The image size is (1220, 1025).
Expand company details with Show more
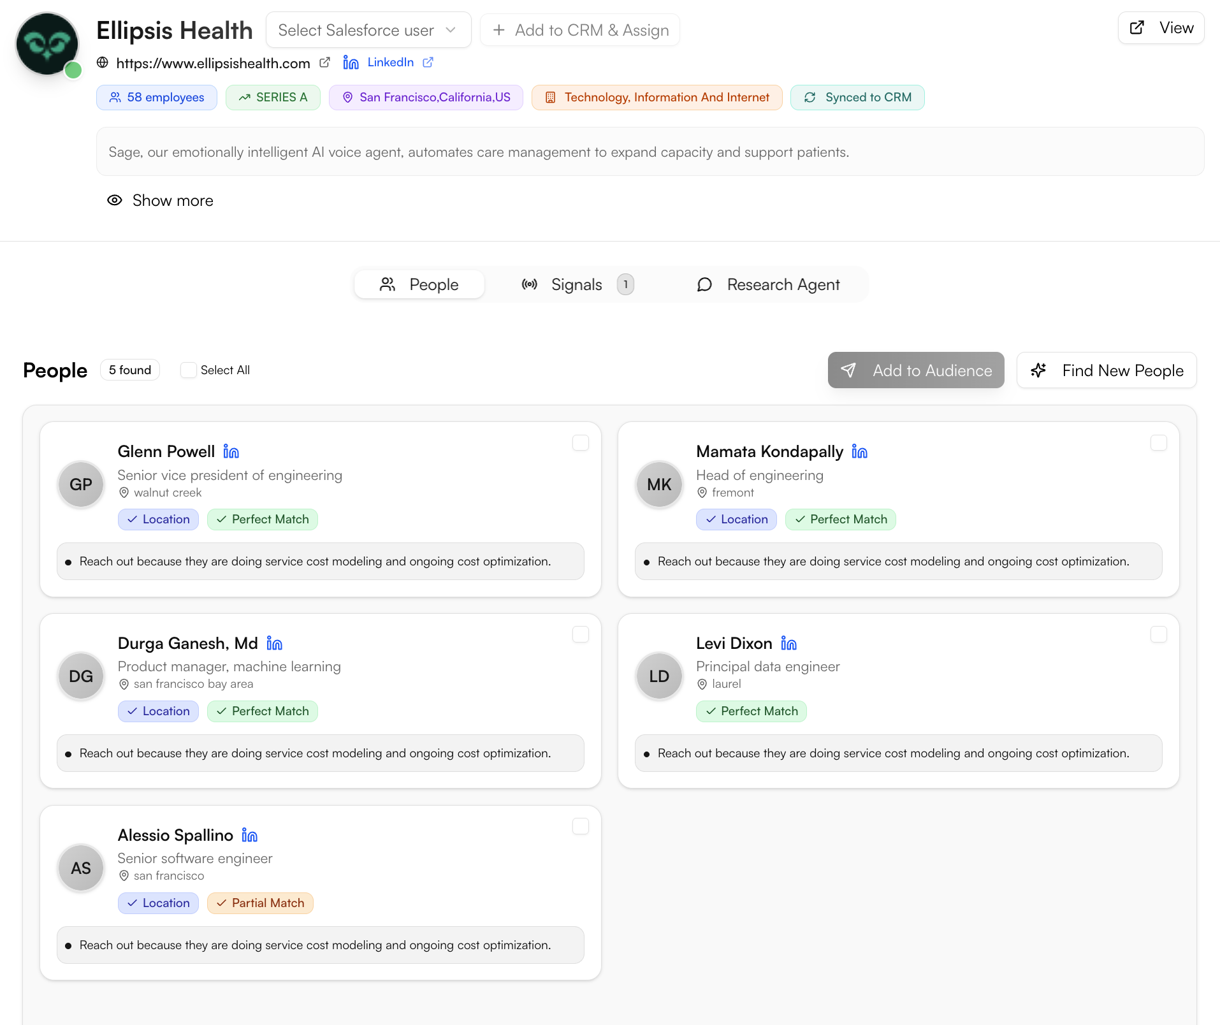point(160,201)
